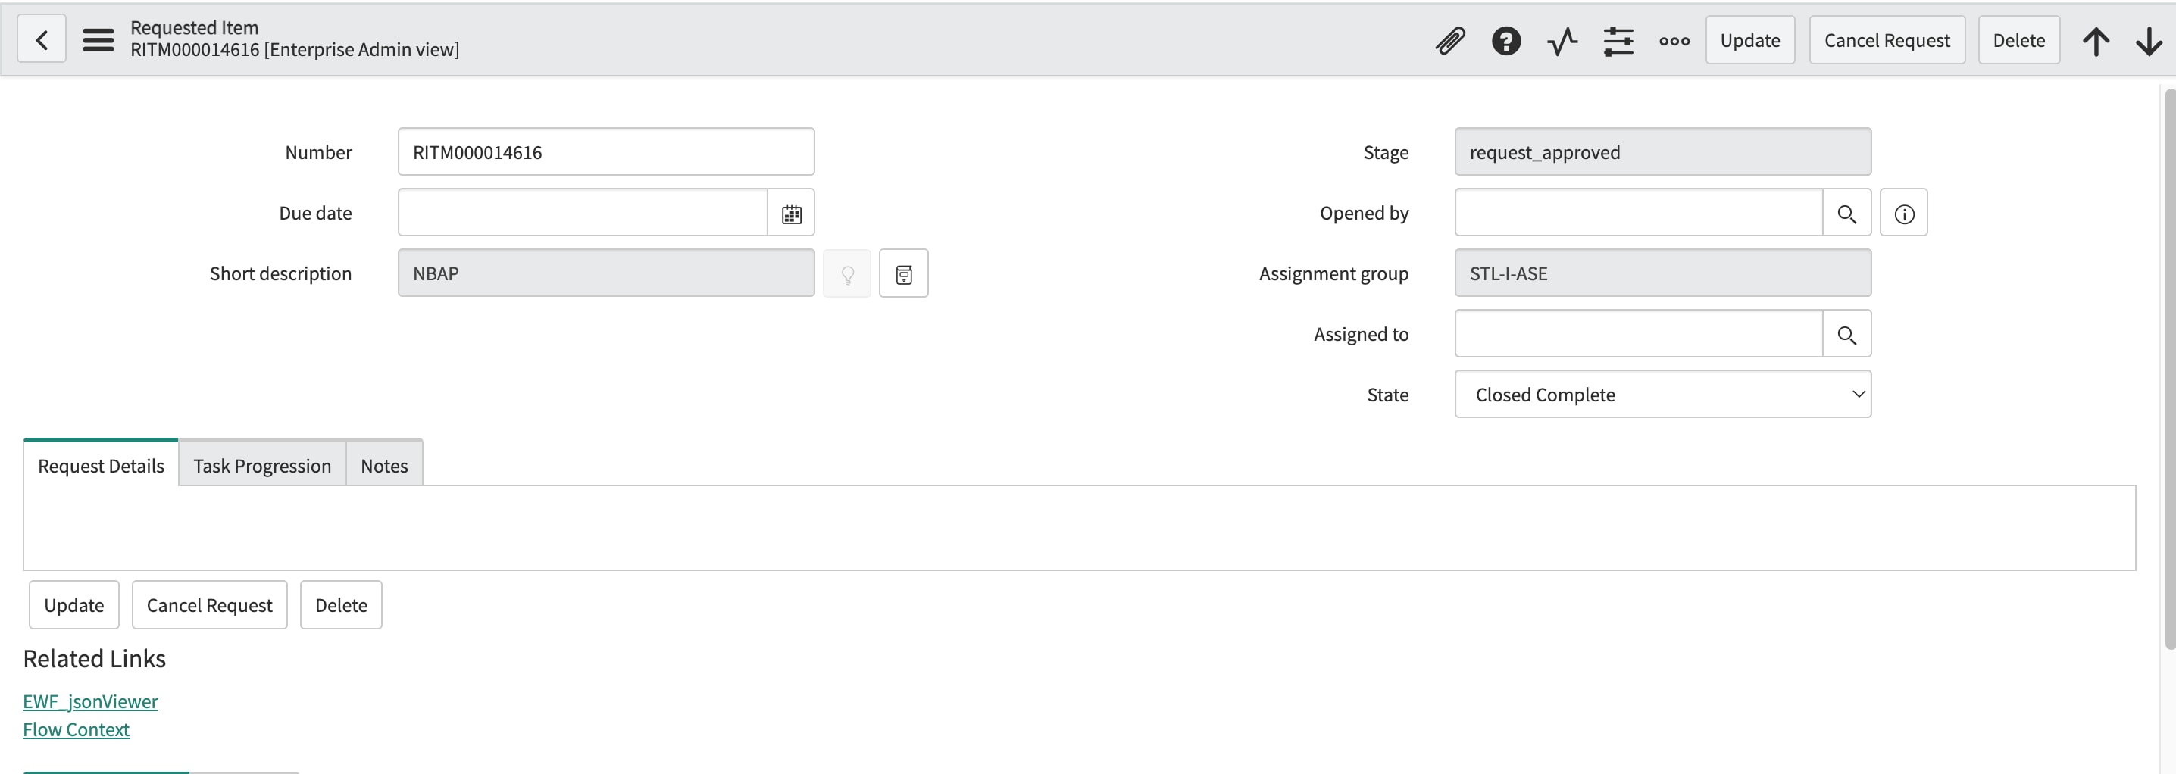Show Opened by record info icon

tap(1904, 213)
